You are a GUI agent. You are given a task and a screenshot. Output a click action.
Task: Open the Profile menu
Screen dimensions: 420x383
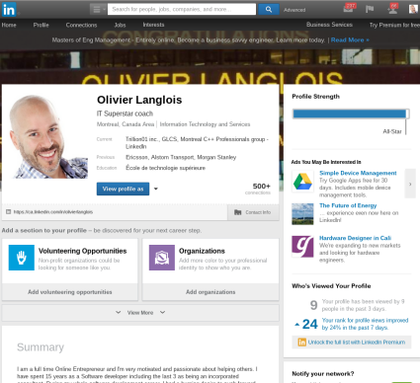point(41,25)
